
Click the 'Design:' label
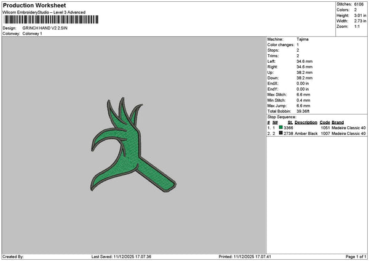pyautogui.click(x=9, y=28)
